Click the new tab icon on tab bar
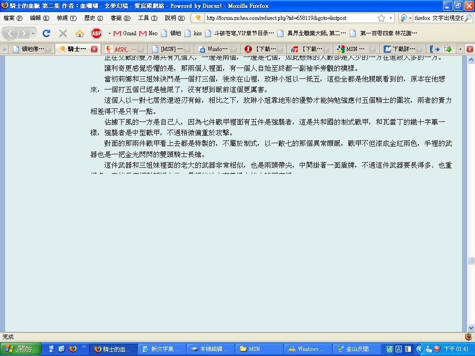This screenshot has width=475, height=356. point(448,49)
